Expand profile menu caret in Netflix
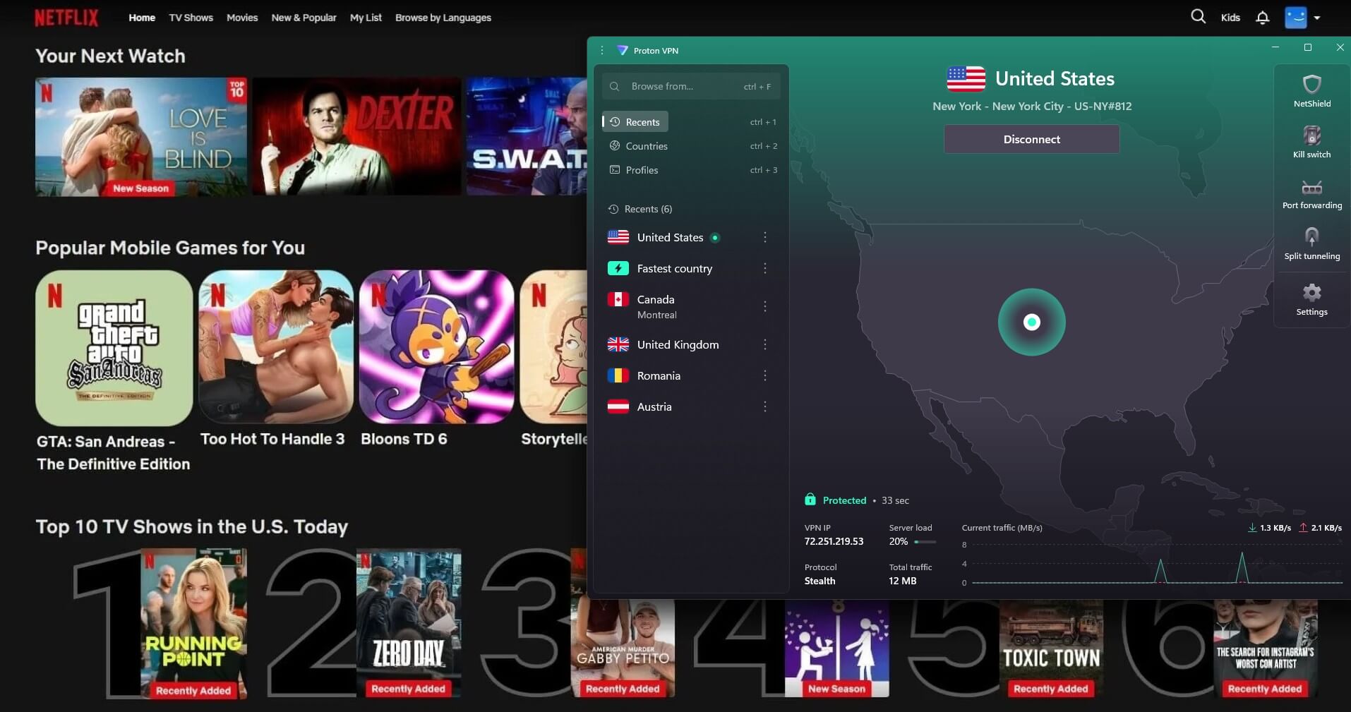The height and width of the screenshot is (712, 1351). click(x=1317, y=18)
